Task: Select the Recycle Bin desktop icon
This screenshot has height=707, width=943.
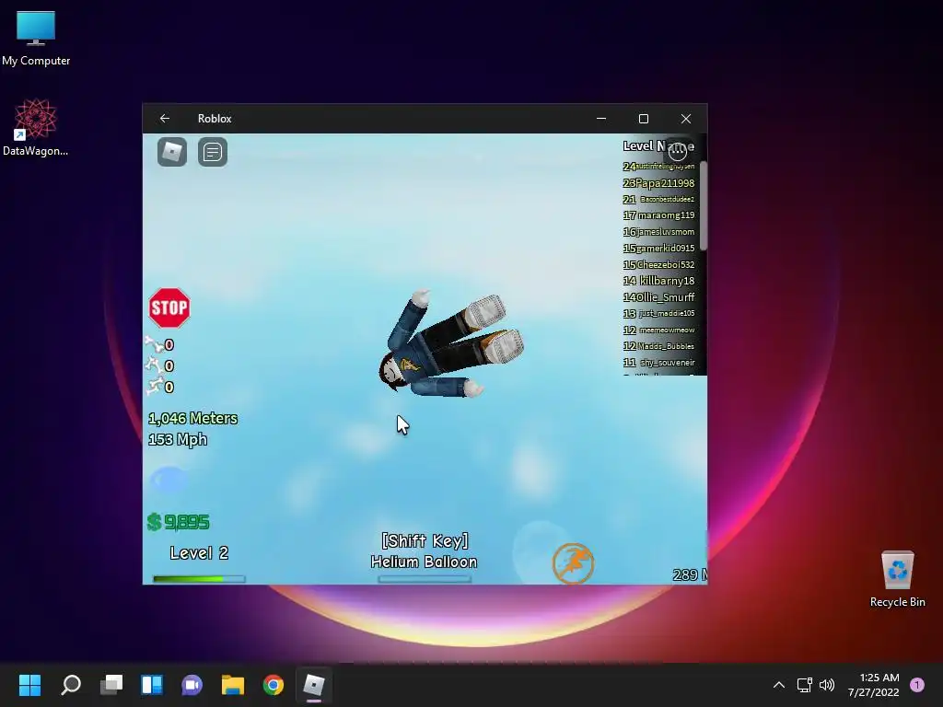Action: tap(897, 579)
